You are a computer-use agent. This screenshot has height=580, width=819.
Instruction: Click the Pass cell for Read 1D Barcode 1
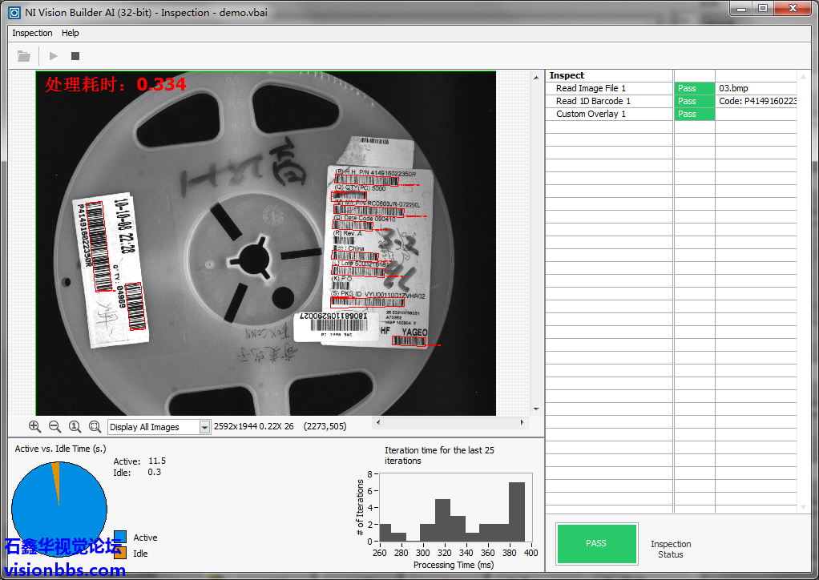(x=694, y=101)
